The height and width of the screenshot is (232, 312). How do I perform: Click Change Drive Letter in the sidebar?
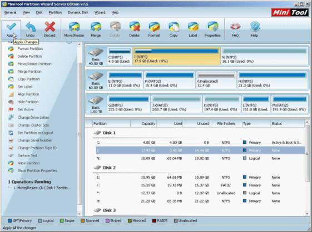pos(33,118)
